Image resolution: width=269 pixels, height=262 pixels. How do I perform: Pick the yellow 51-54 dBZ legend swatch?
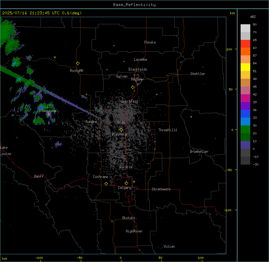tap(245, 67)
